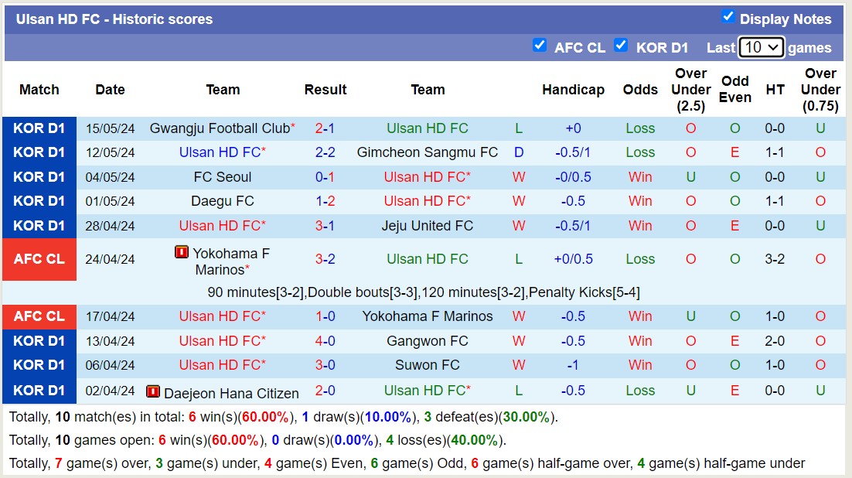The image size is (852, 478).
Task: Toggle the Display Notes checkbox
Action: (728, 16)
